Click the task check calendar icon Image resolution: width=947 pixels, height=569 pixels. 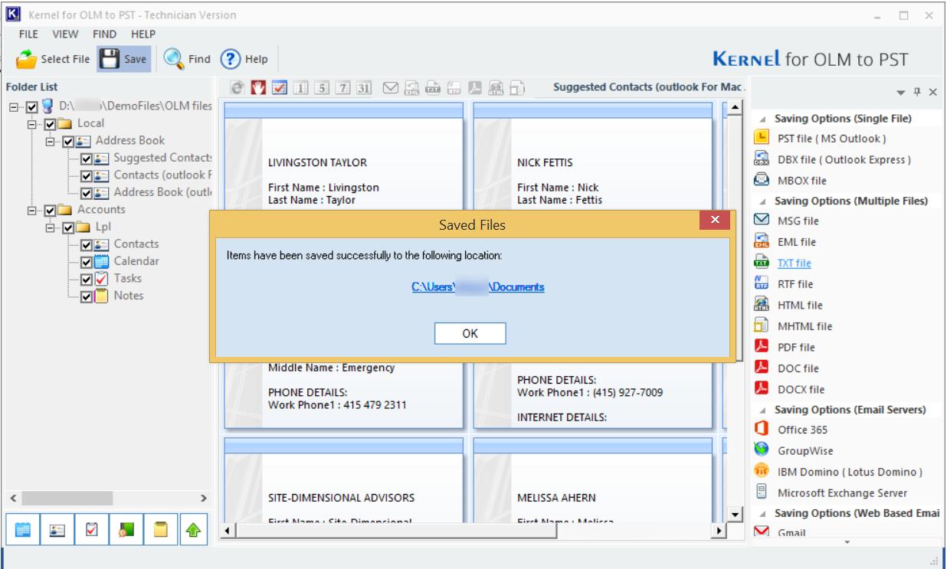click(279, 88)
